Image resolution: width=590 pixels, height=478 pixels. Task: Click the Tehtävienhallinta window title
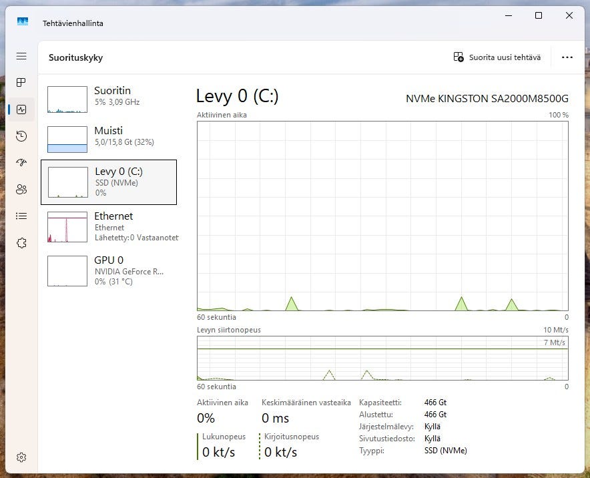coord(73,23)
